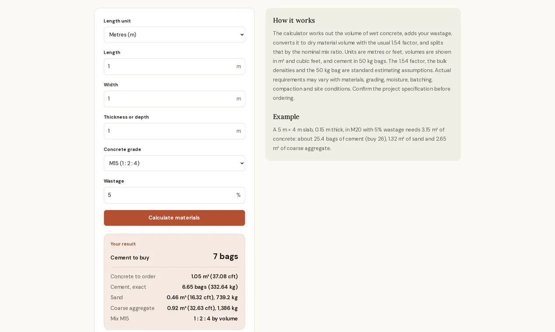The image size is (555, 332).
Task: Click the Example heading
Action: click(x=286, y=117)
